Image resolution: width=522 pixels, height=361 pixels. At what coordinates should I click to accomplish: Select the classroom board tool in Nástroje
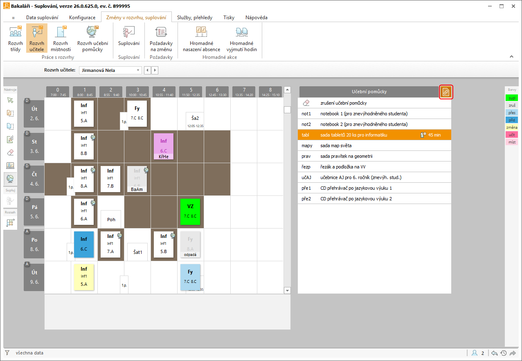click(10, 166)
